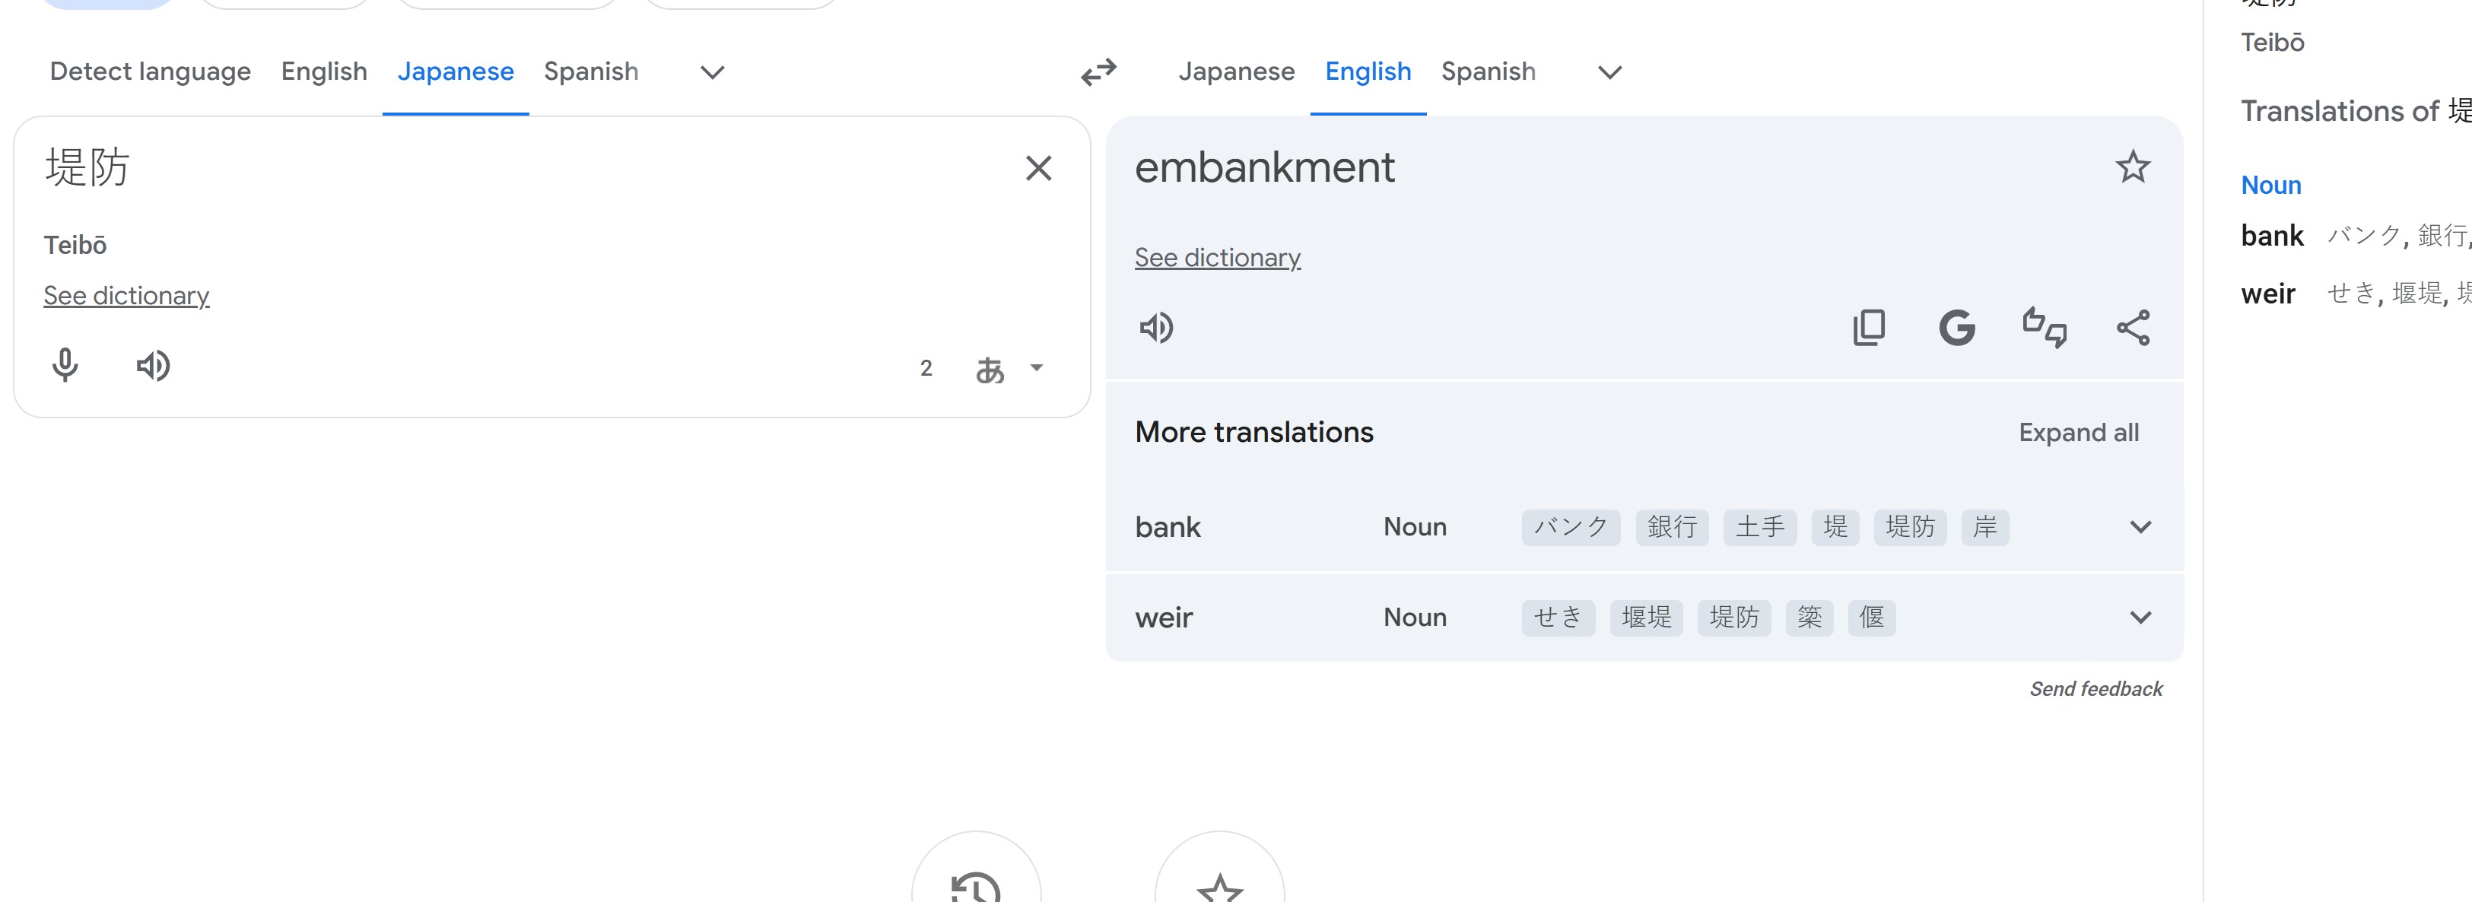Click the 堤 chip in bank row

click(x=1835, y=527)
